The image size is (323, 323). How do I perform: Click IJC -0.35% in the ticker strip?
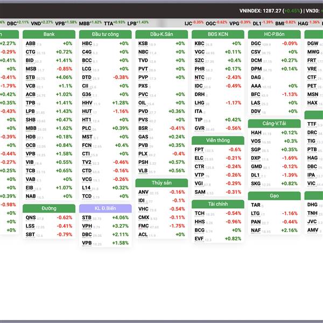(x=194, y=23)
